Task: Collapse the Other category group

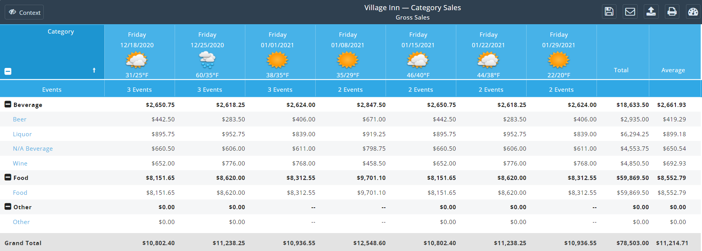Action: click(x=8, y=206)
